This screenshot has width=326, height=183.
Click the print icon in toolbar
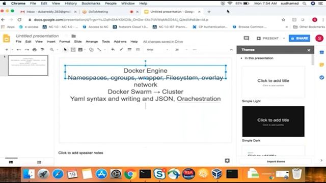35,50
